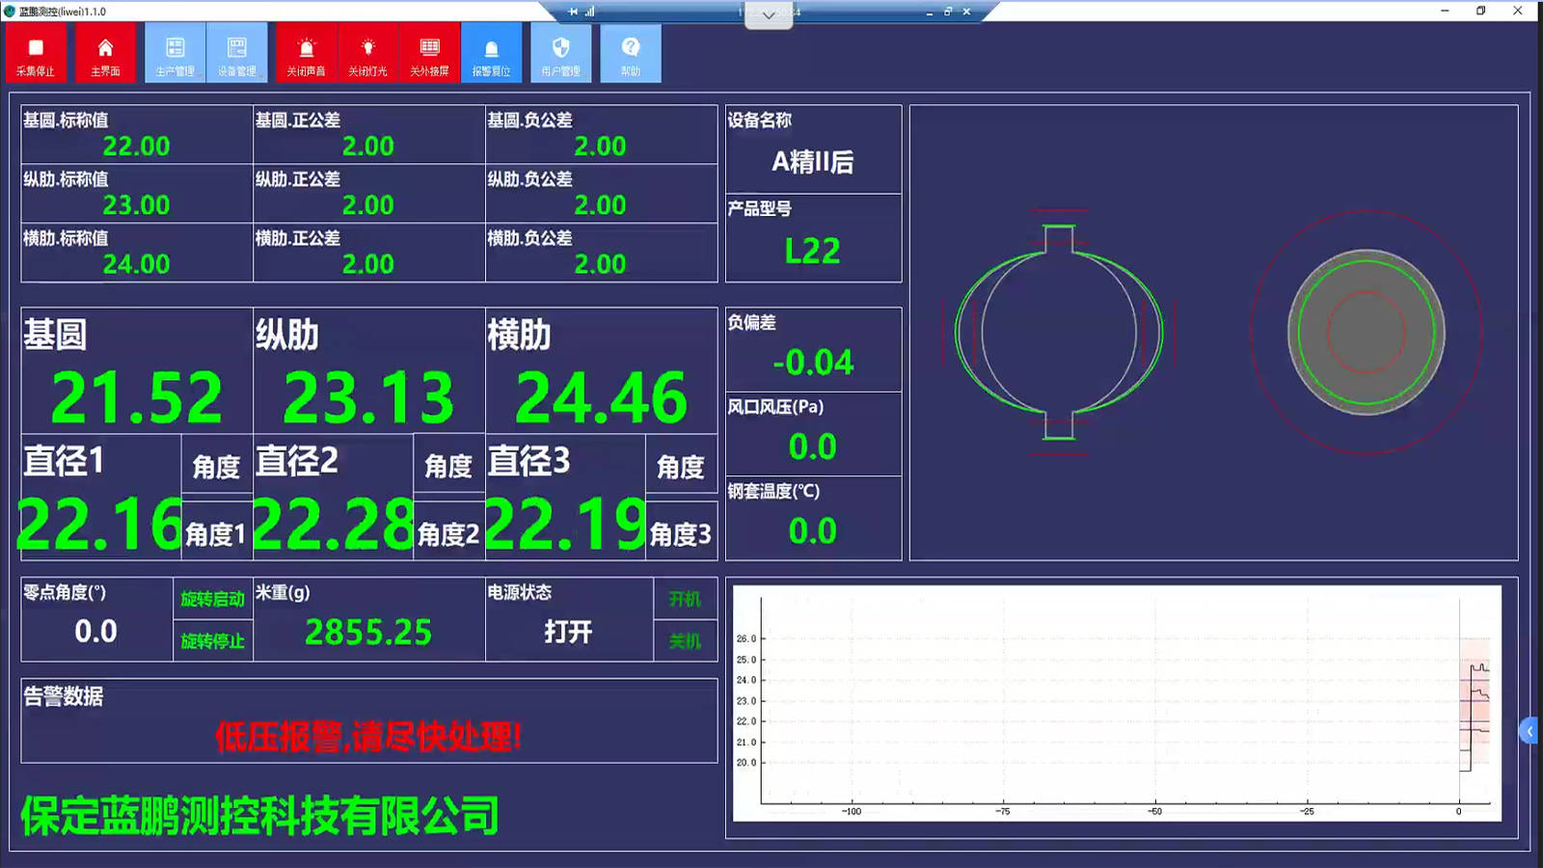Click the 基圆.标称值 22.00 field

tap(136, 147)
